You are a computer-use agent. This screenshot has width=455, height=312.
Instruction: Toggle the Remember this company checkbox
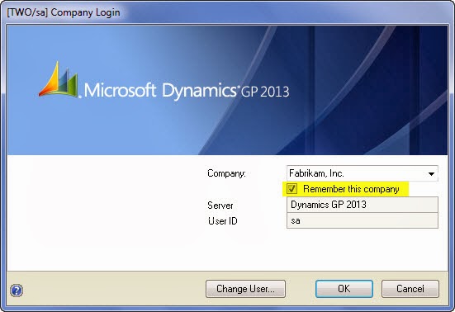coord(291,189)
